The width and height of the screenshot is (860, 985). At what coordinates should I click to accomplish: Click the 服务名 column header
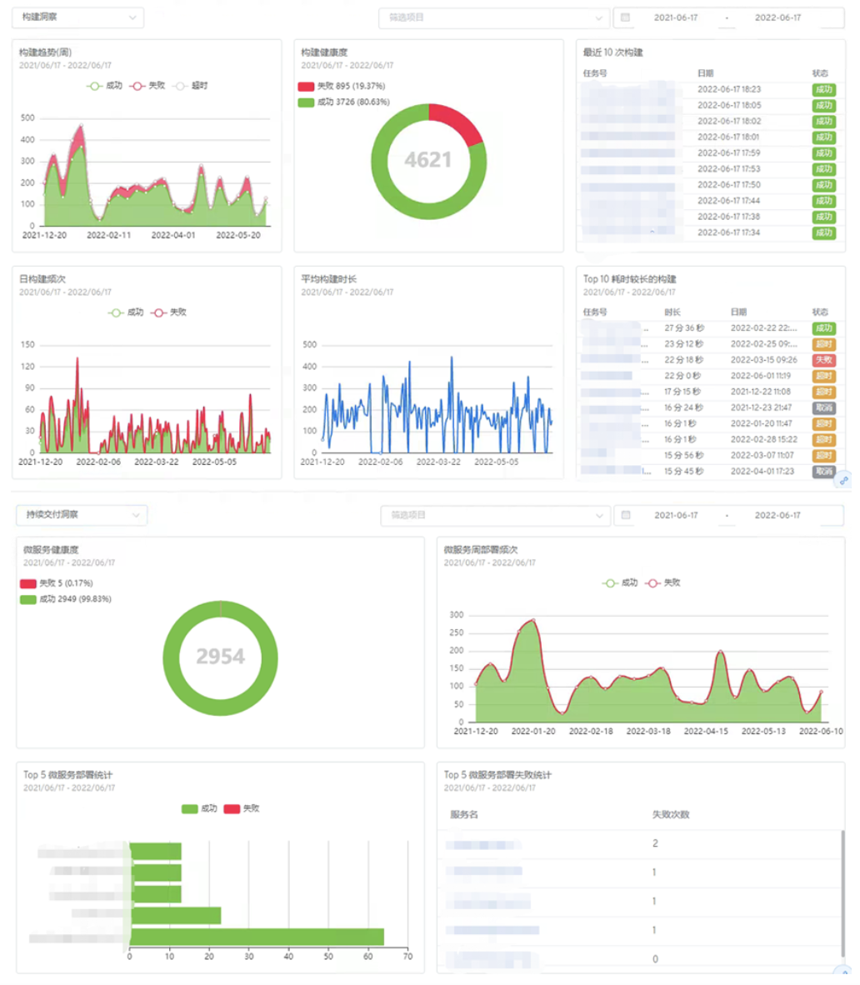coord(464,815)
